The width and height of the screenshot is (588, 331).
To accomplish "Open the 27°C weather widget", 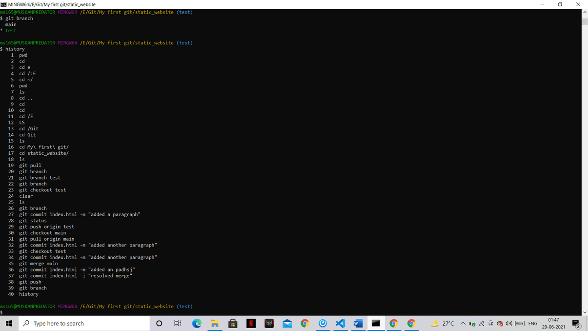I will 442,323.
